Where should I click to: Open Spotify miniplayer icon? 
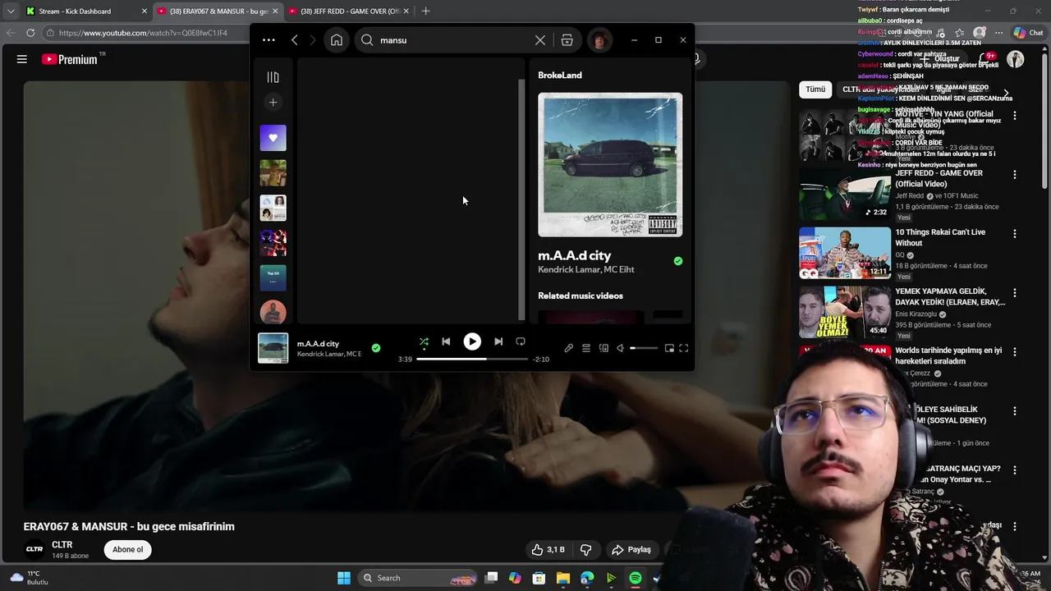[x=669, y=348]
